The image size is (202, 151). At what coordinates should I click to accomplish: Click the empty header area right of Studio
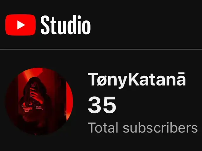coord(146,25)
